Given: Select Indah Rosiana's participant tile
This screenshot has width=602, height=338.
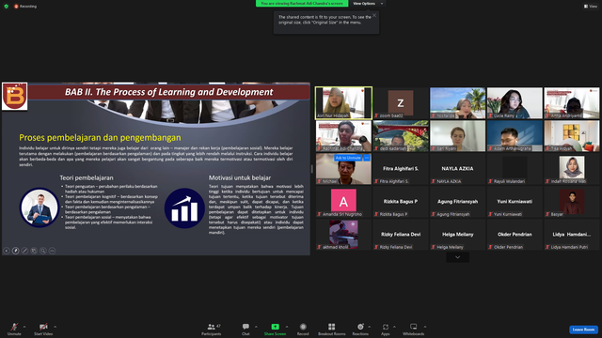Looking at the screenshot, I should (x=572, y=169).
